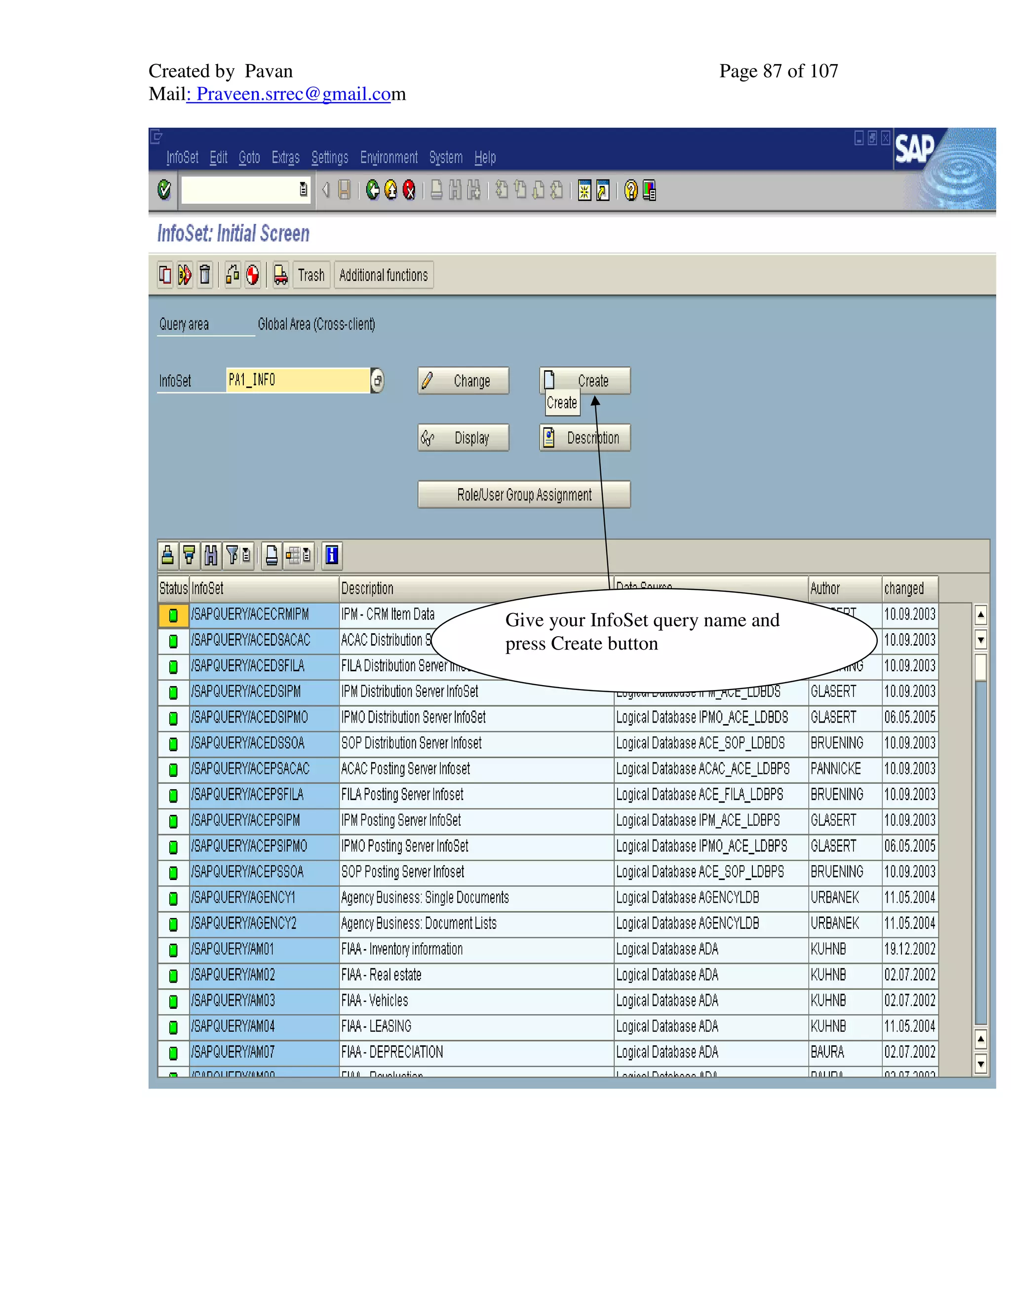Click the Generate InfoSet icon
This screenshot has width=1011, height=1308.
point(233,275)
